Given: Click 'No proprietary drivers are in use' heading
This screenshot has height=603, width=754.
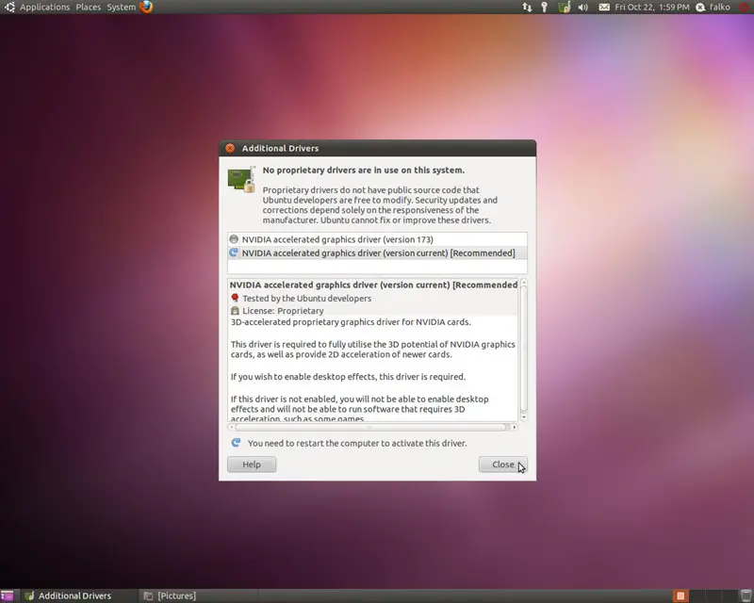Looking at the screenshot, I should (x=364, y=171).
